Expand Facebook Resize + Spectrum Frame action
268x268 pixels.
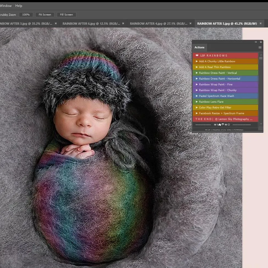[197, 113]
